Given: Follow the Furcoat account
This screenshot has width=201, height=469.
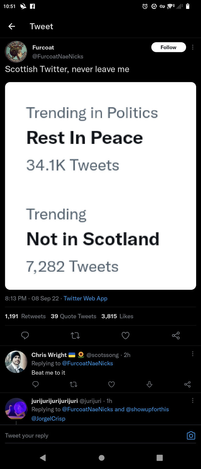Looking at the screenshot, I should [169, 47].
